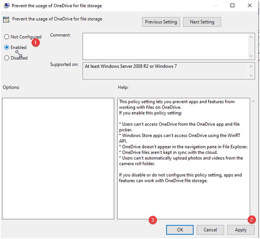This screenshot has width=260, height=239.
Task: Click comment box scroll up arrow
Action: pyautogui.click(x=251, y=37)
